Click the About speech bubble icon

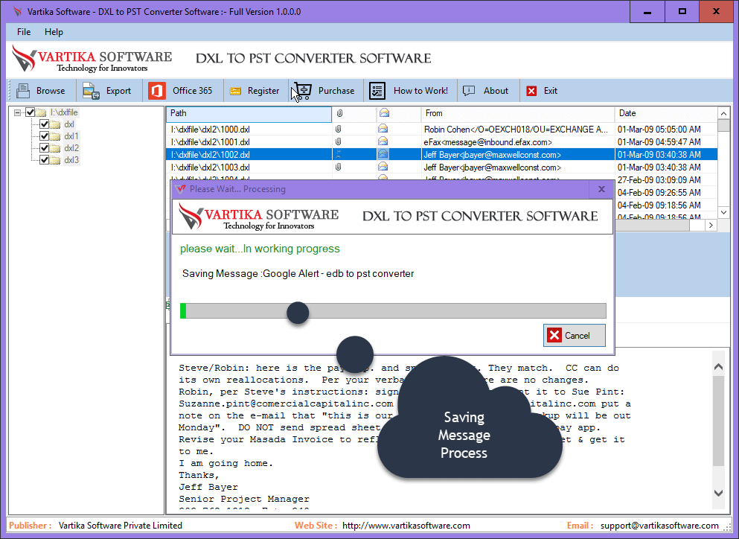469,91
